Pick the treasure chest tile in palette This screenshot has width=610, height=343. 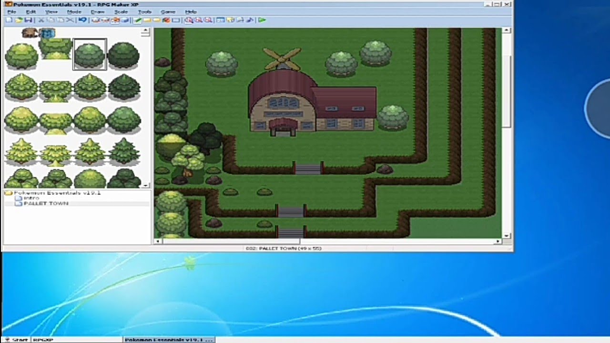click(x=30, y=33)
